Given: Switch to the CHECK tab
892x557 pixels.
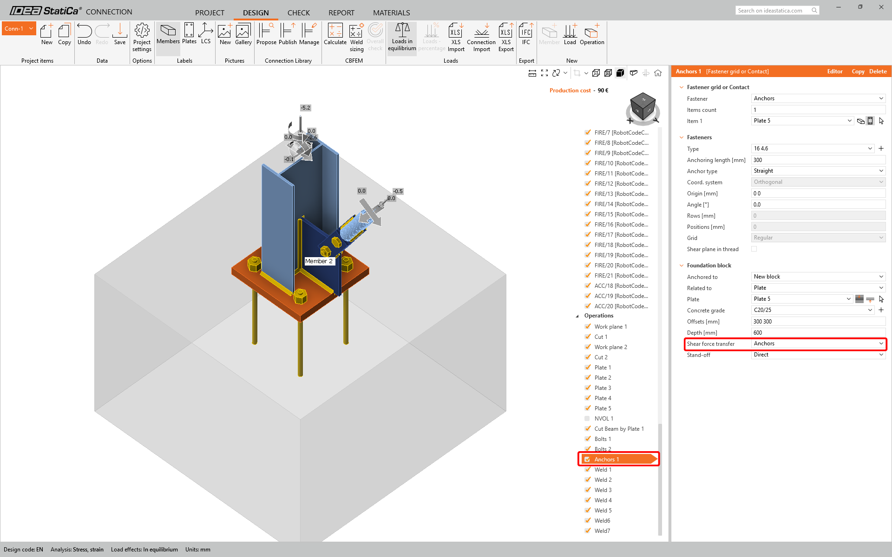Looking at the screenshot, I should click(x=298, y=13).
